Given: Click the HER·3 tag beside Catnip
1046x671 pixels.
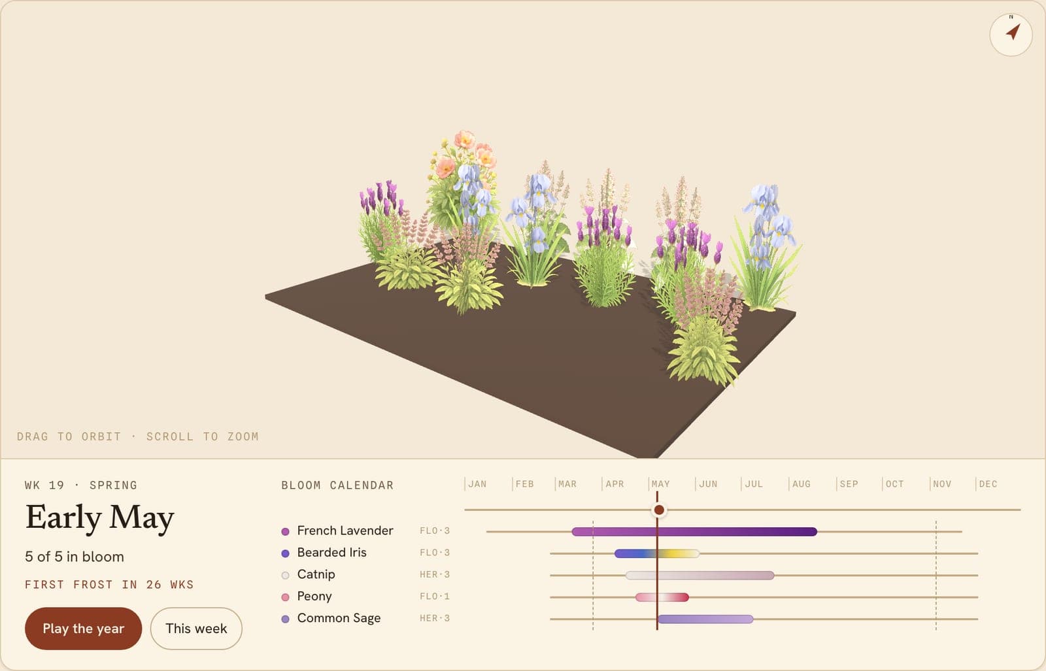Looking at the screenshot, I should point(435,574).
